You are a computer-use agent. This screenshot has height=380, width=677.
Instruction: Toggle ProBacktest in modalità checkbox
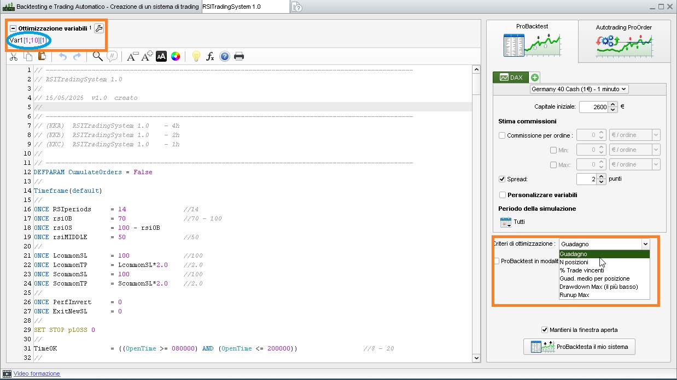click(x=497, y=261)
